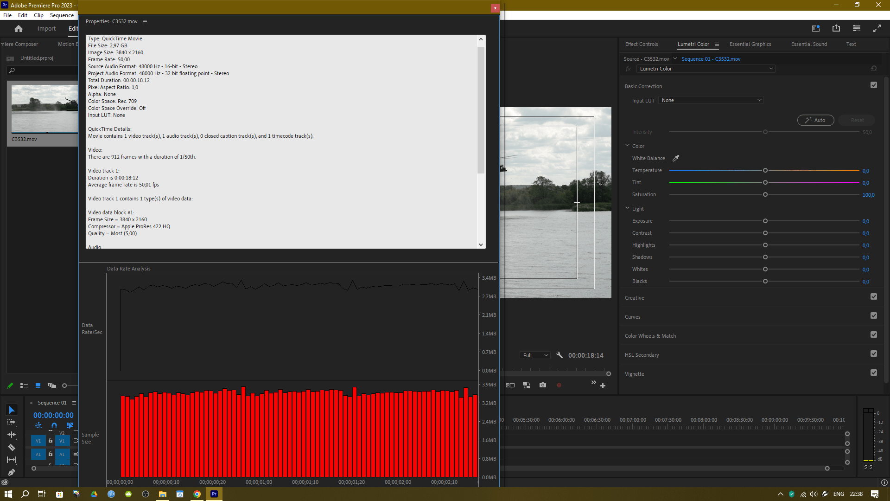Screen dimensions: 890x501
Task: Pick white balance with the eyedropper
Action: pos(676,158)
